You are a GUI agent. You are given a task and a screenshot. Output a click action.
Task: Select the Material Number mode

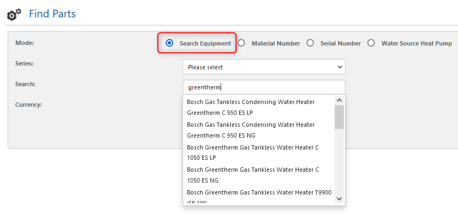point(241,43)
